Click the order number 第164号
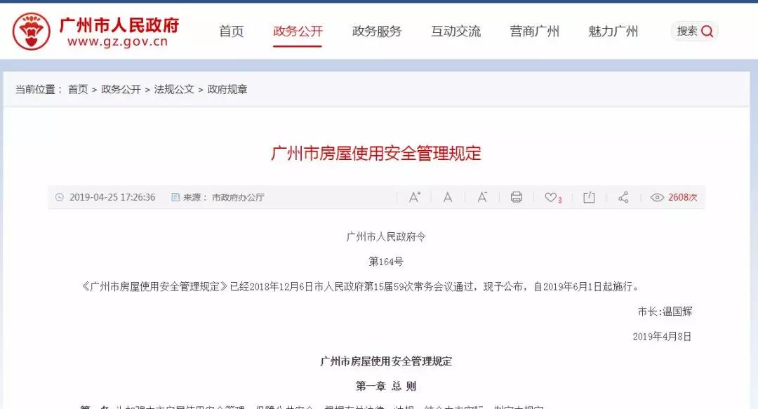 (386, 262)
